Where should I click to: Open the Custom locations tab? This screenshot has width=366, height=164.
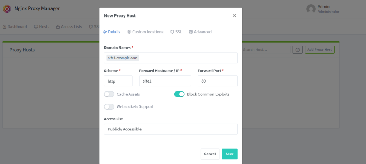point(145,32)
